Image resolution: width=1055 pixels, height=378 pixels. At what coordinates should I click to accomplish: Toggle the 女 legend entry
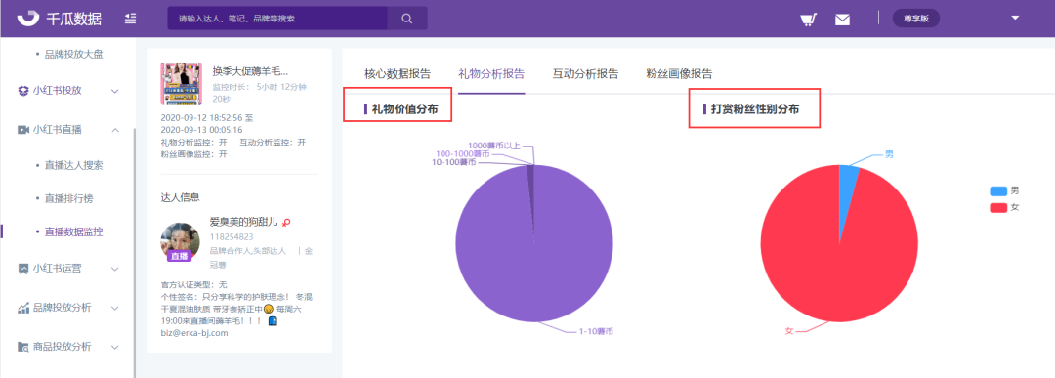tap(1004, 207)
